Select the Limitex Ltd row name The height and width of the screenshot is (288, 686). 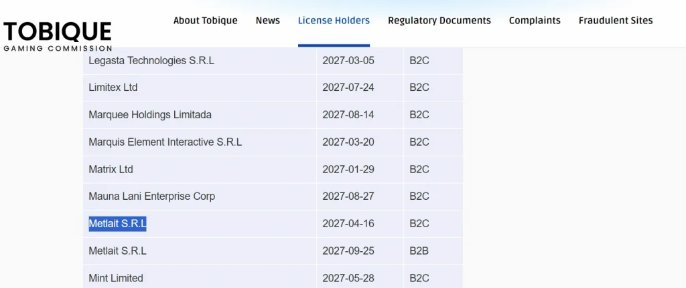[113, 88]
